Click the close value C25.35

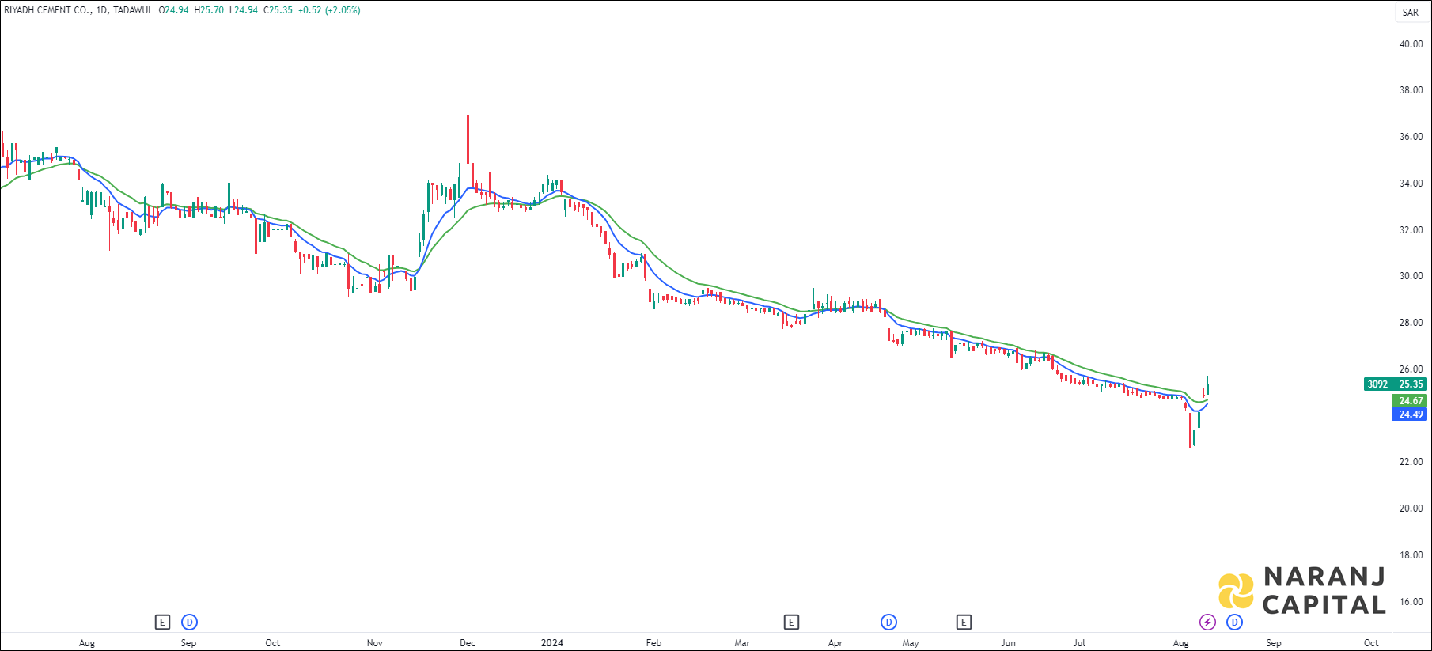278,10
